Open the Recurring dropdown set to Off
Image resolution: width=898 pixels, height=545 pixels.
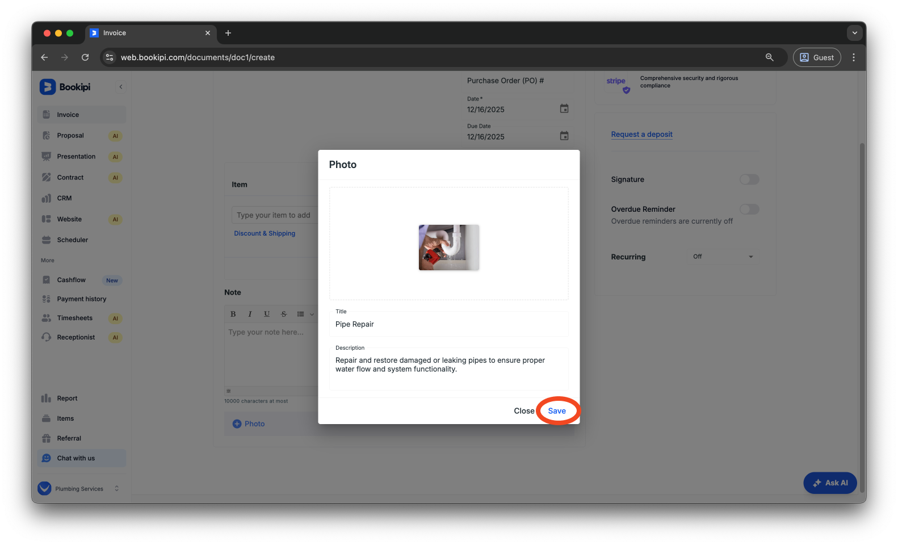tap(723, 257)
